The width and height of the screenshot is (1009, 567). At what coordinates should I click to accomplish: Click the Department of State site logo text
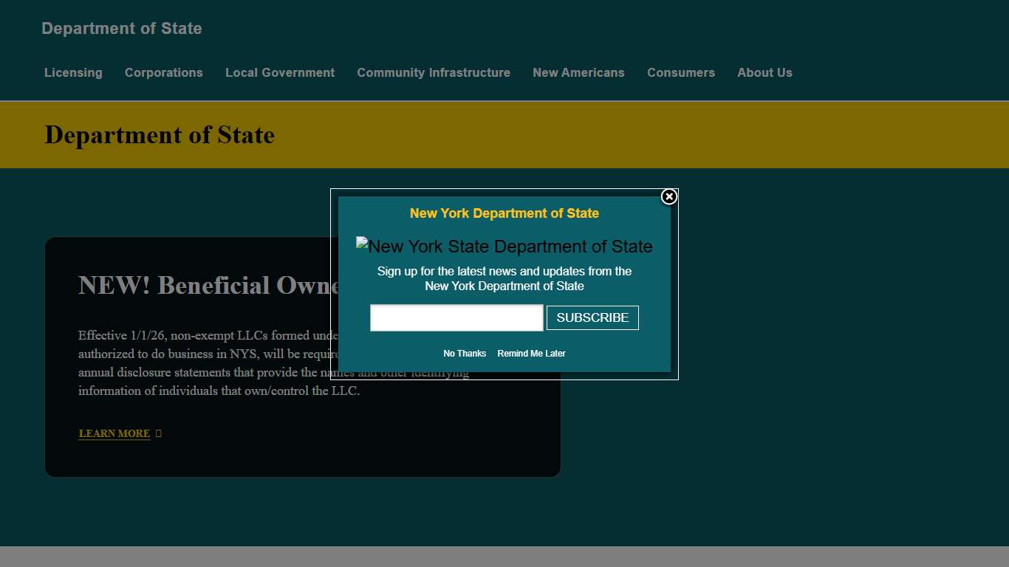coord(121,28)
